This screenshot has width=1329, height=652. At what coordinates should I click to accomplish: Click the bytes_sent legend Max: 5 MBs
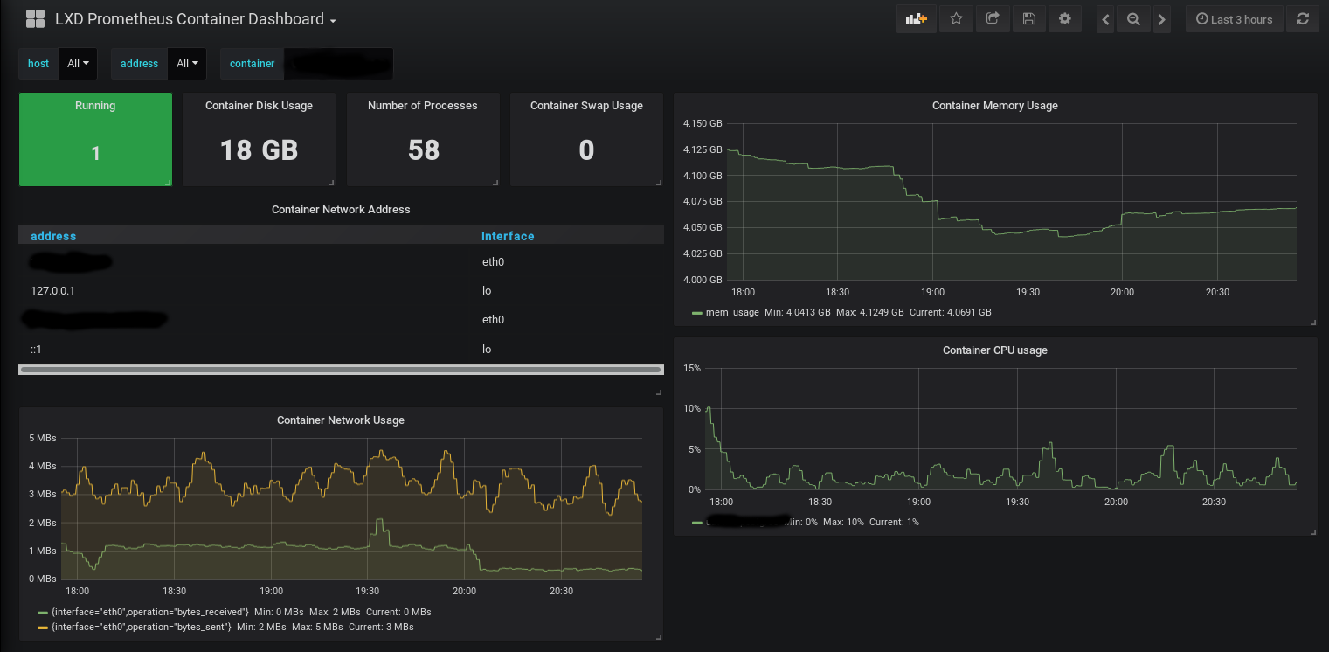[x=318, y=627]
